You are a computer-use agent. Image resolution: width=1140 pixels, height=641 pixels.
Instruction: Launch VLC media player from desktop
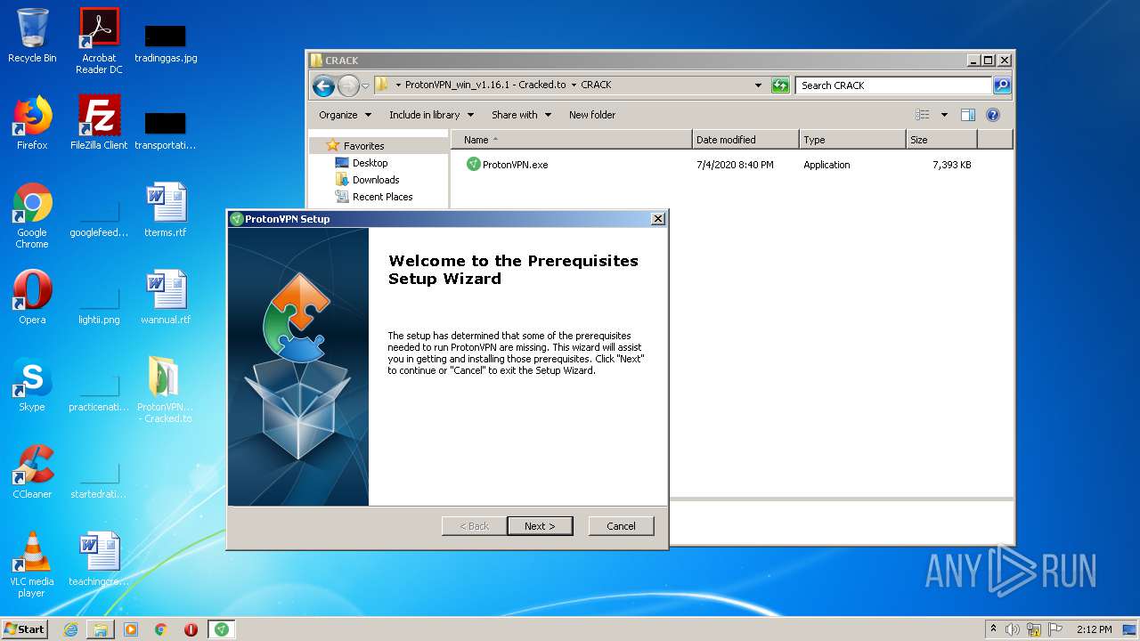tap(32, 564)
